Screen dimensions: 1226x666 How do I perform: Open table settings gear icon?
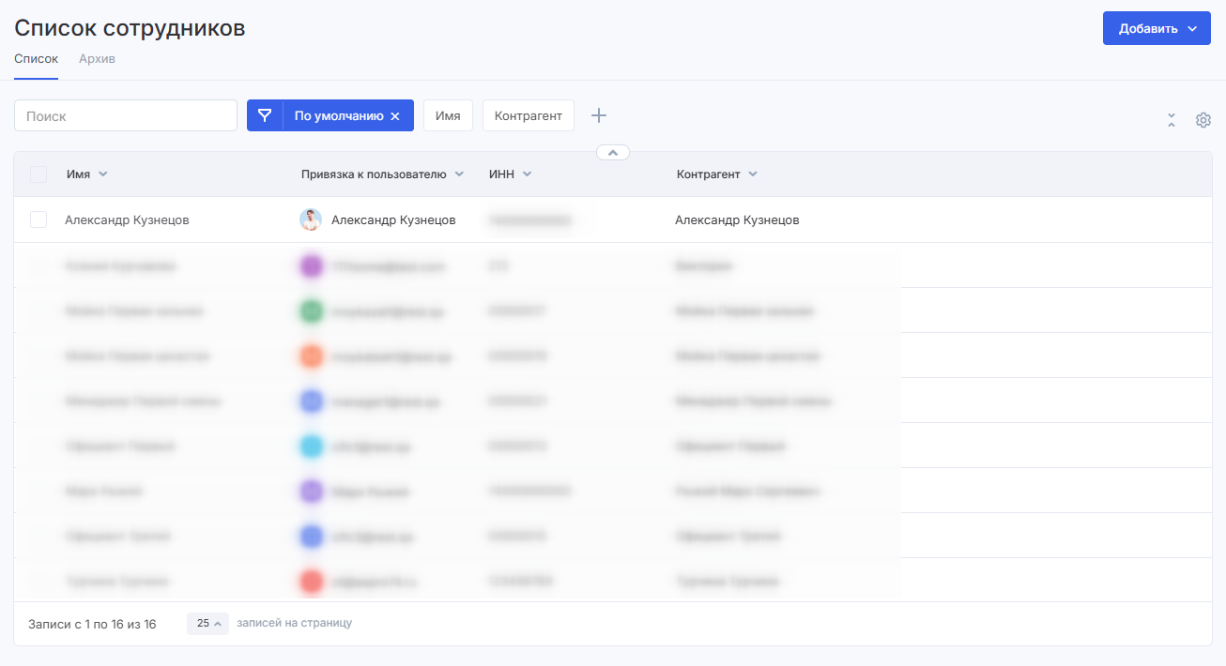[x=1203, y=120]
